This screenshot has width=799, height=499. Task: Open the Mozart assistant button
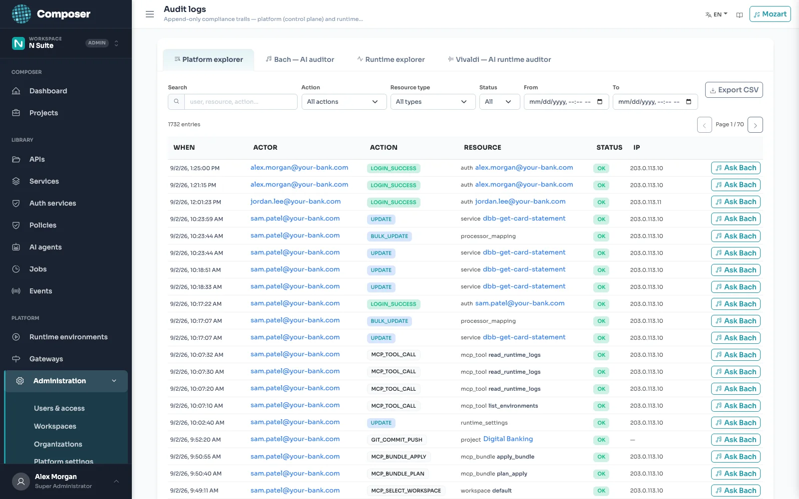pos(770,14)
